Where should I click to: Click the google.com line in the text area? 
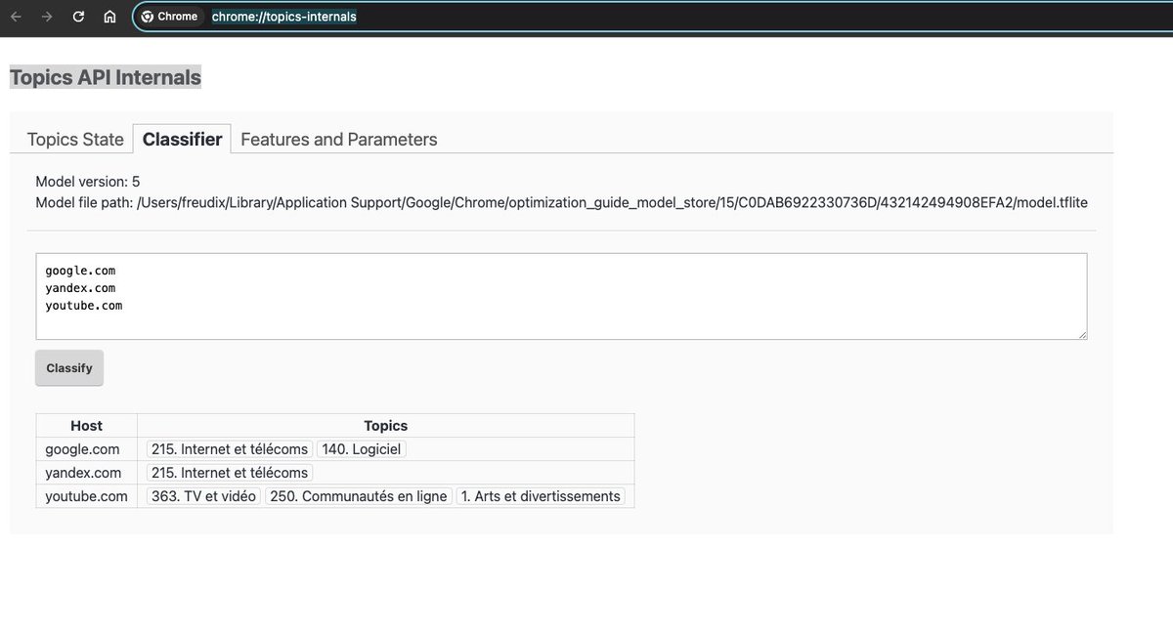80,271
